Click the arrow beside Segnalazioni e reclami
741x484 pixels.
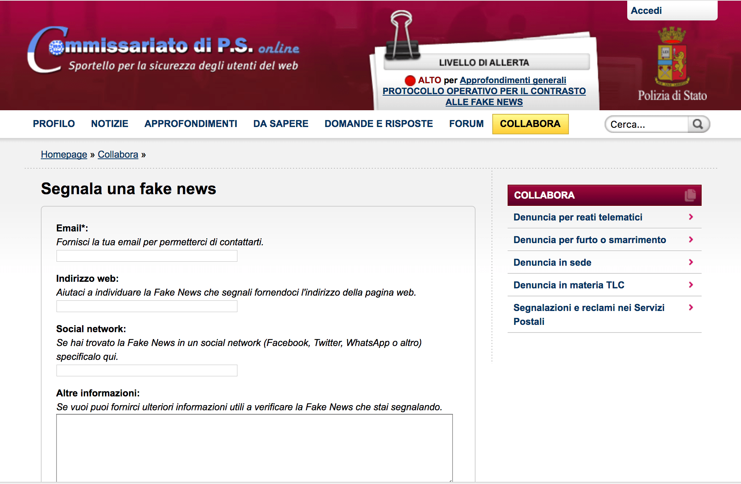(x=691, y=307)
